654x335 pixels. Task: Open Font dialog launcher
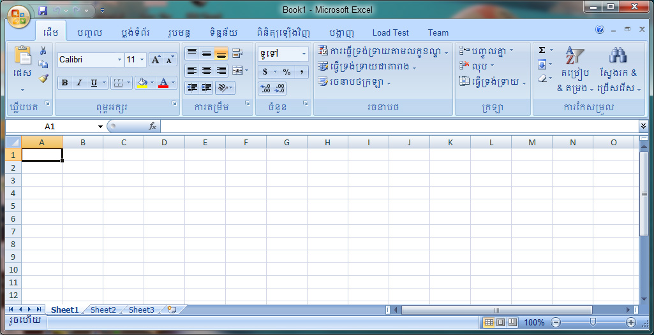[174, 103]
